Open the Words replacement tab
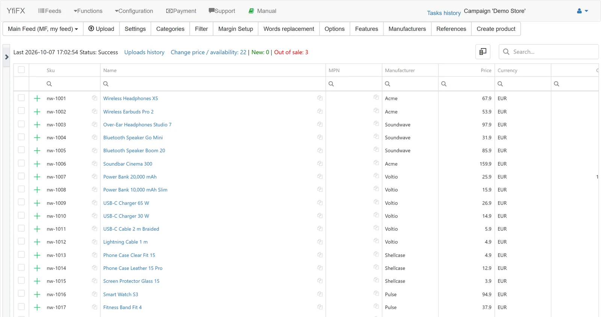This screenshot has width=601, height=317. pyautogui.click(x=289, y=29)
